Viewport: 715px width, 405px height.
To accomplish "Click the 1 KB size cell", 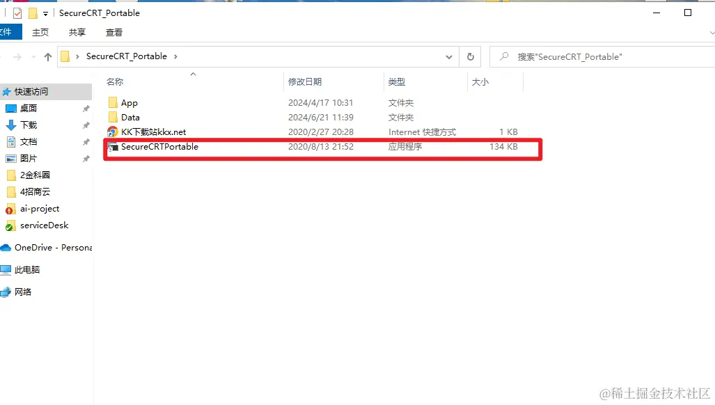I will pos(508,132).
